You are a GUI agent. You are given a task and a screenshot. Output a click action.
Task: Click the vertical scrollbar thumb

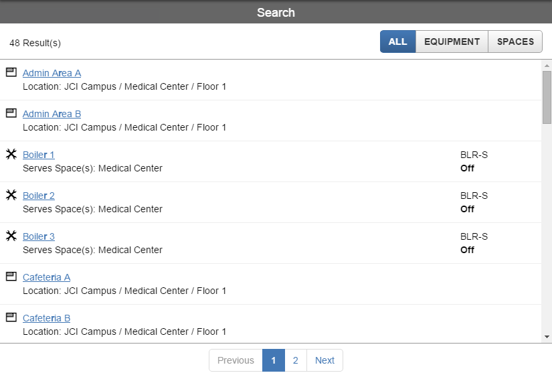click(547, 97)
